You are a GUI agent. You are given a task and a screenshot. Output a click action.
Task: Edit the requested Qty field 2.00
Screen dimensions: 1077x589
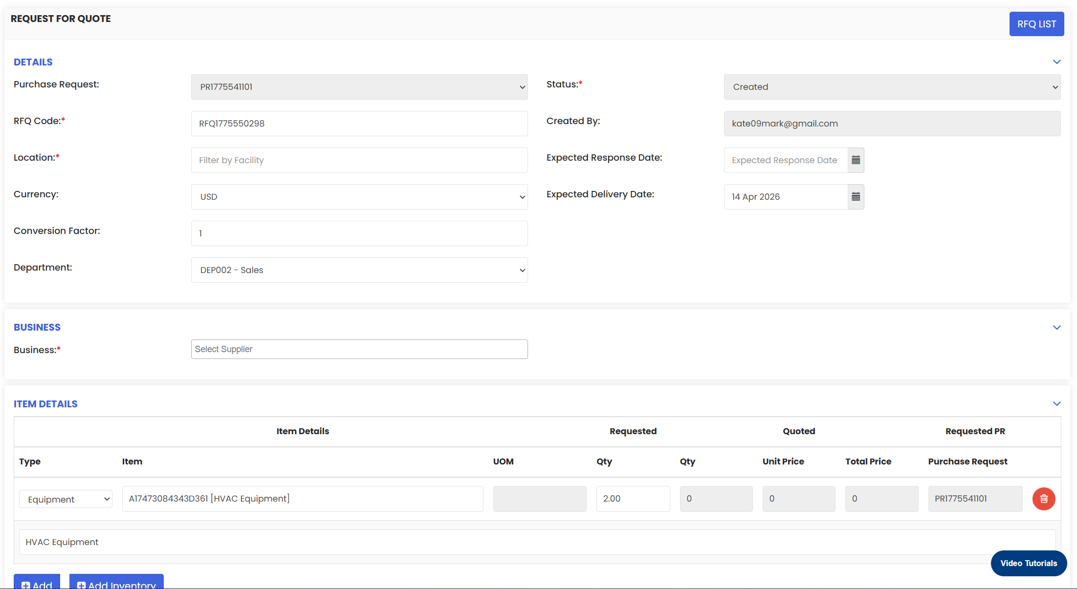click(x=633, y=499)
